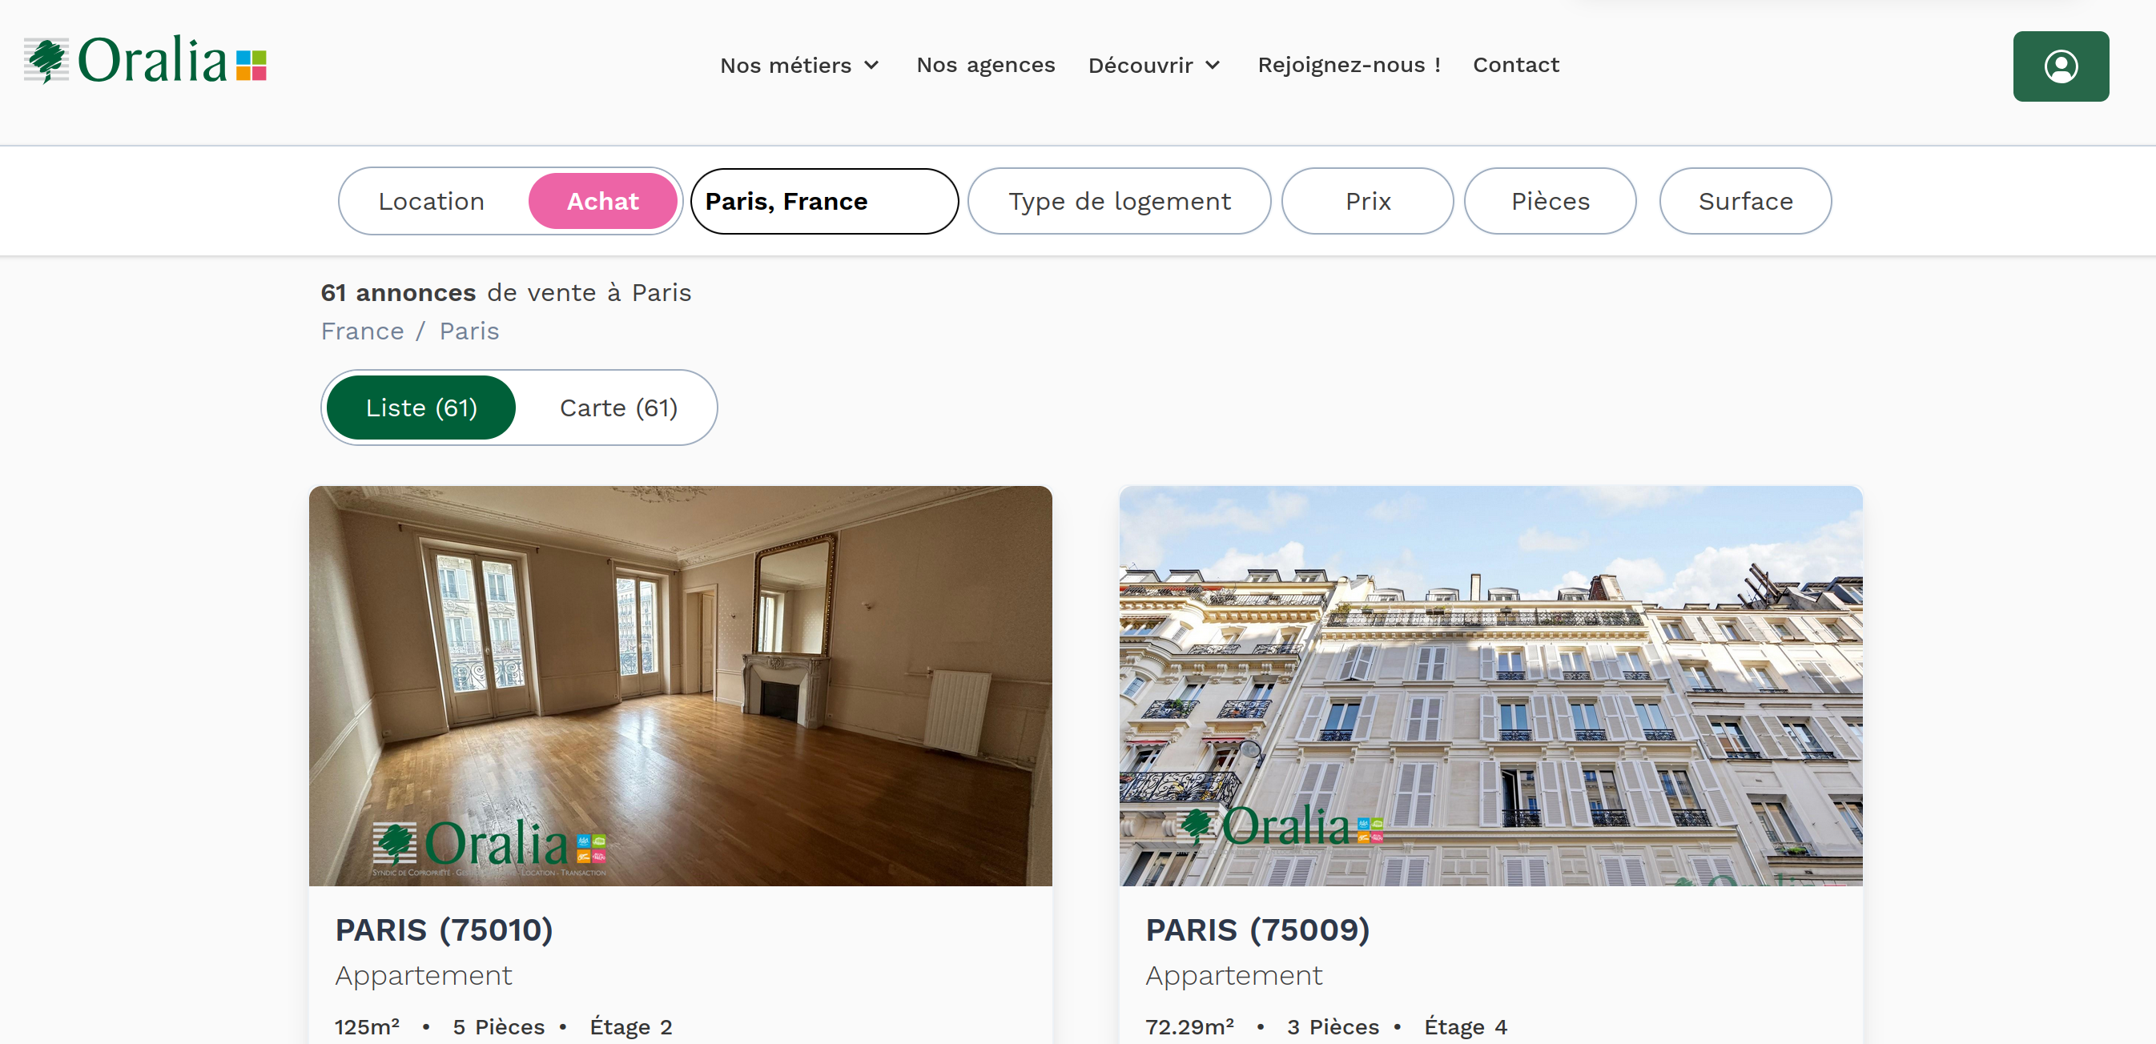This screenshot has width=2156, height=1044.
Task: Click the chevron next to Découvrir
Action: point(1212,66)
